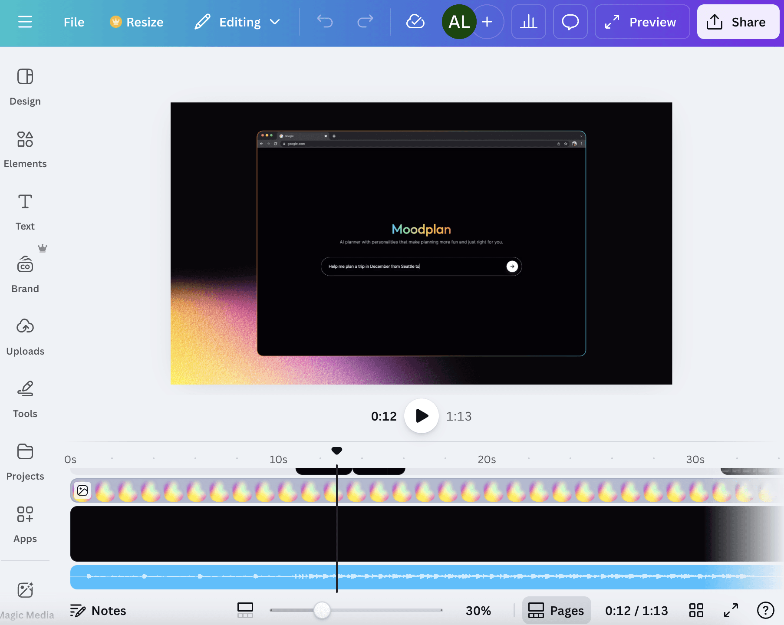This screenshot has height=625, width=784.
Task: Open the Notes panel
Action: tap(98, 611)
